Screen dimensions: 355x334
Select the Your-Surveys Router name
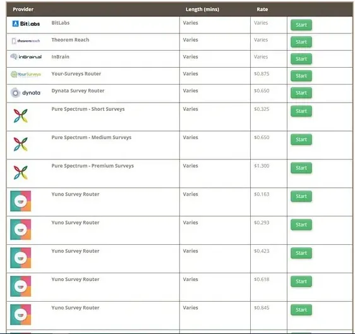[76, 74]
